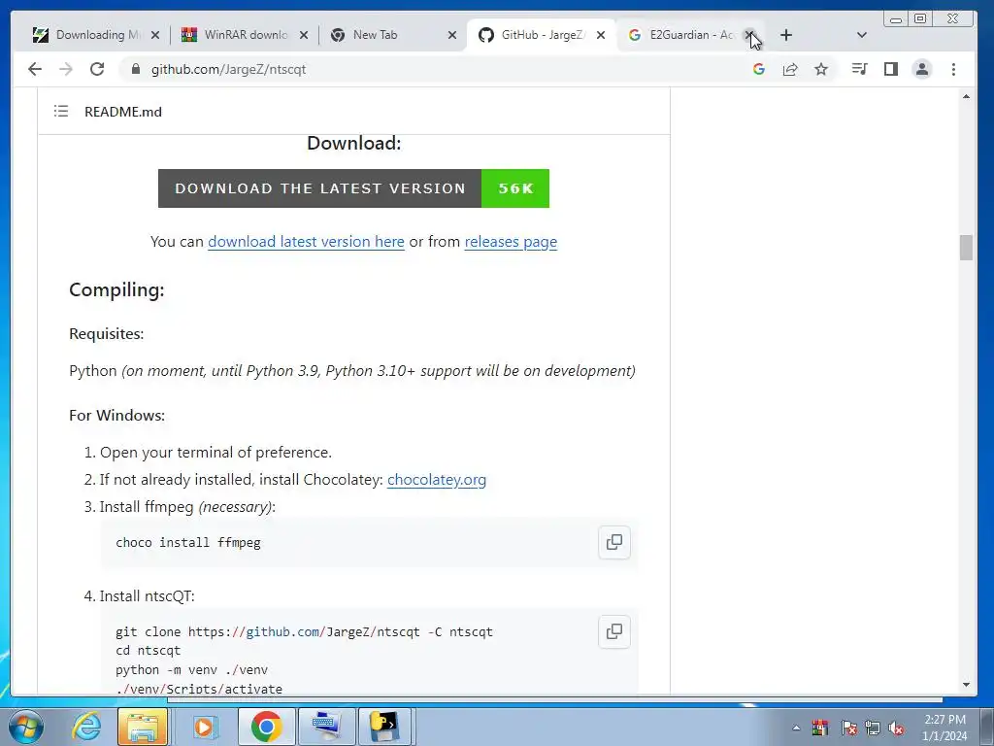Open the on-screen keyboard taskbar icon
This screenshot has width=994, height=746.
point(327,727)
